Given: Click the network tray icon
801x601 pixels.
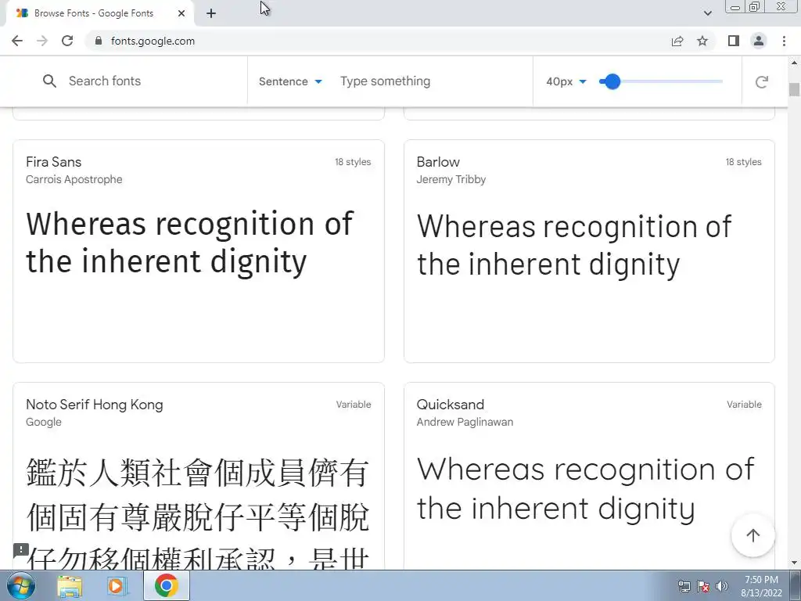Looking at the screenshot, I should tap(684, 586).
